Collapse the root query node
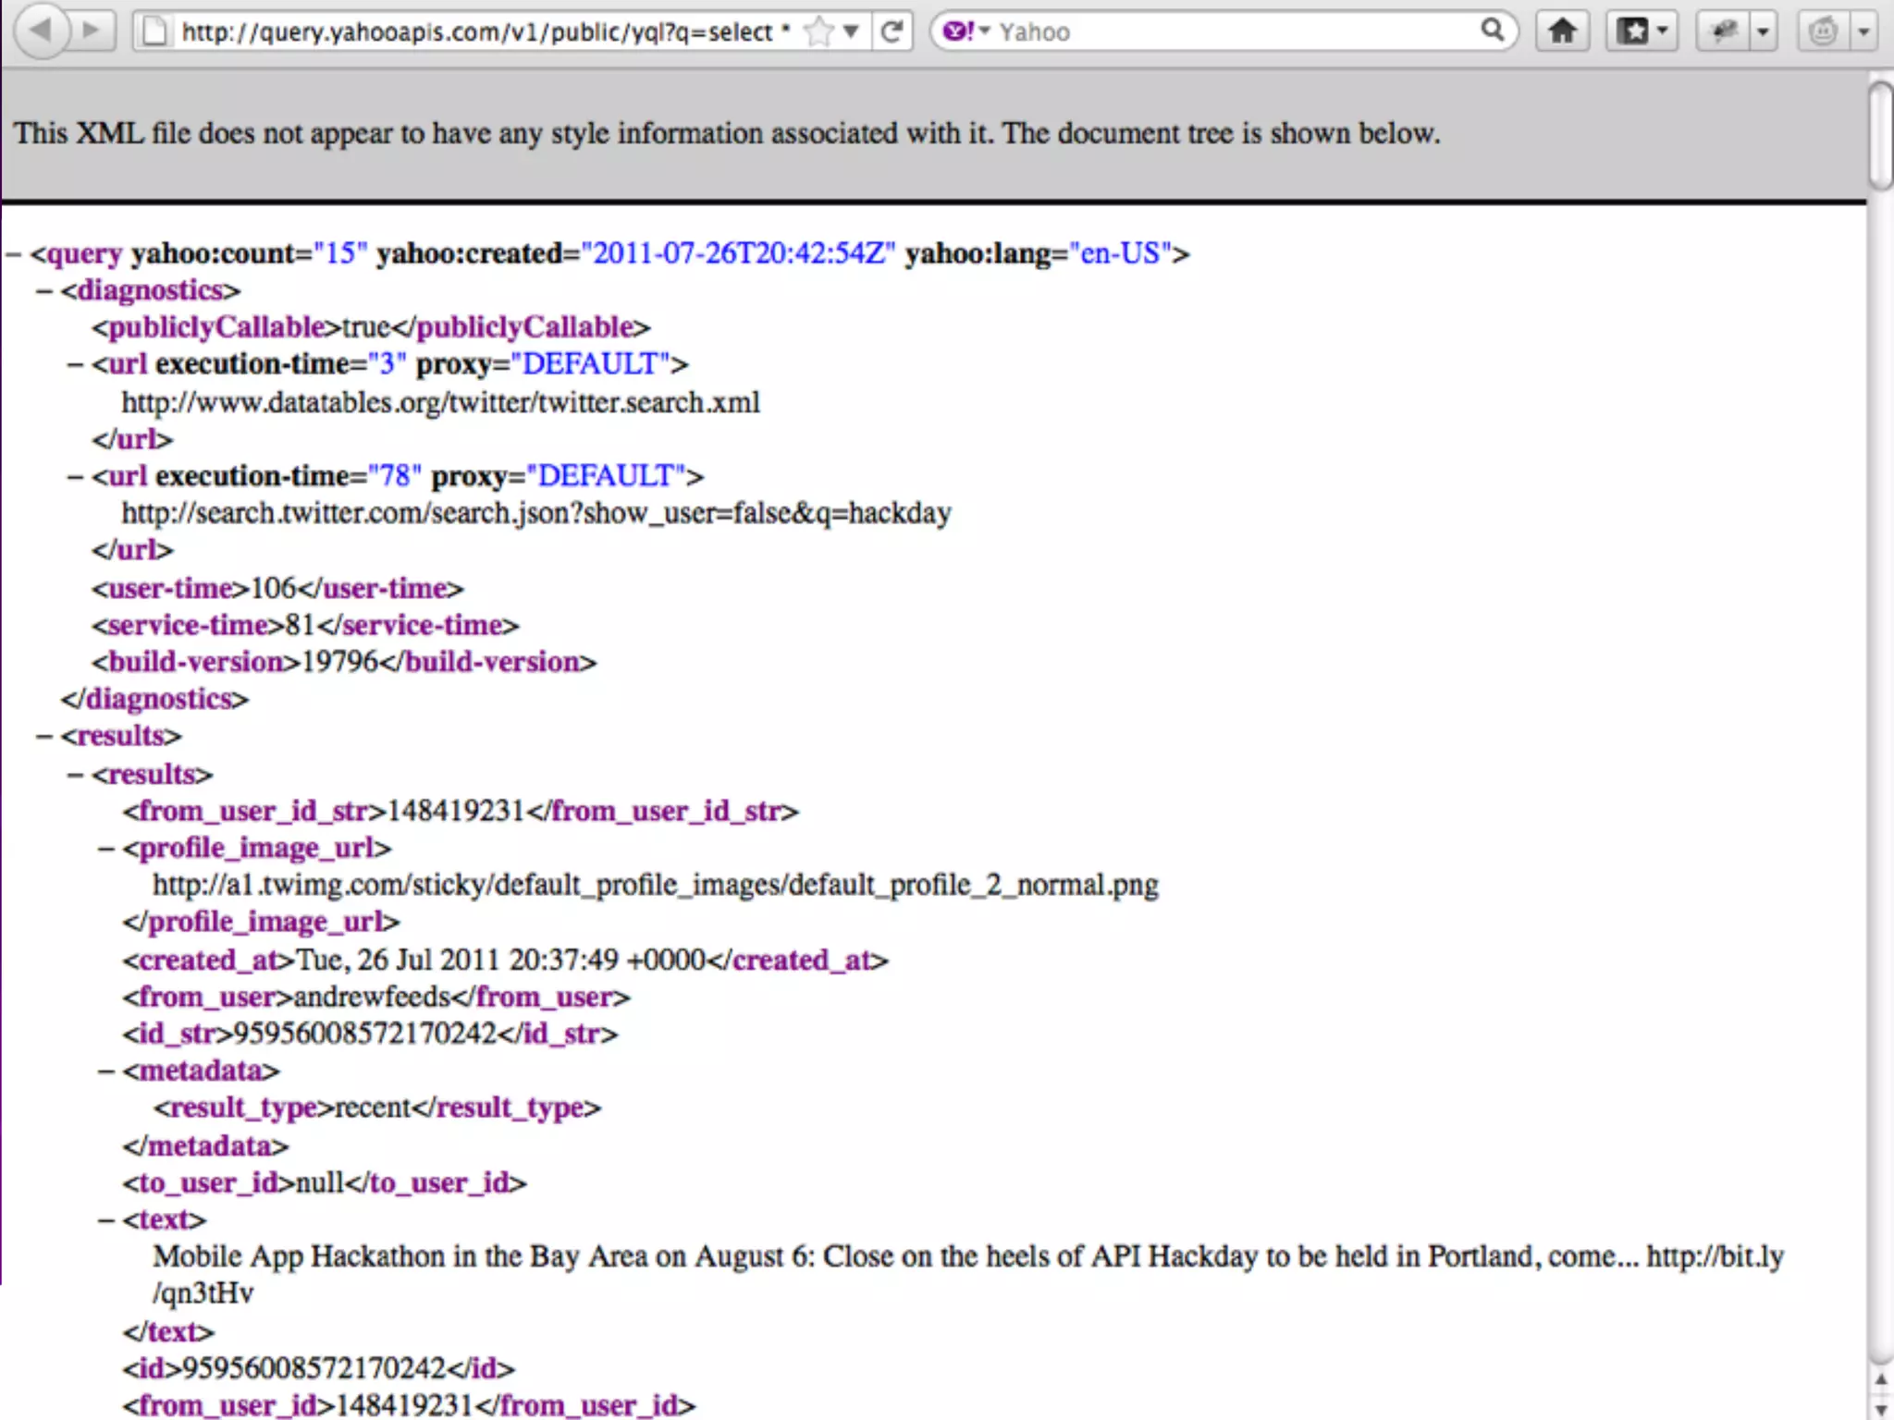The height and width of the screenshot is (1420, 1894). click(x=14, y=254)
